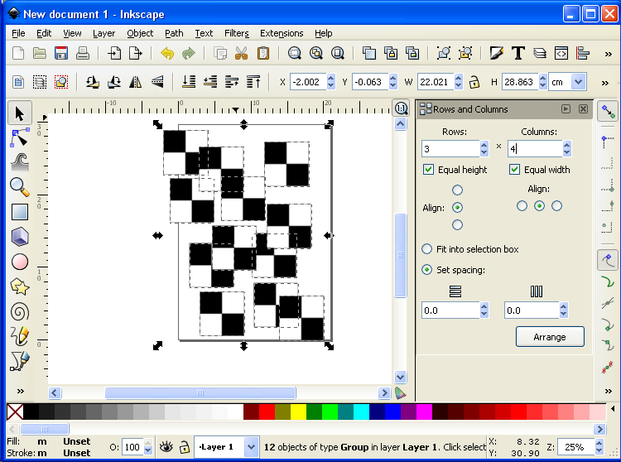Open the Edit menu
621x462 pixels.
click(x=44, y=33)
